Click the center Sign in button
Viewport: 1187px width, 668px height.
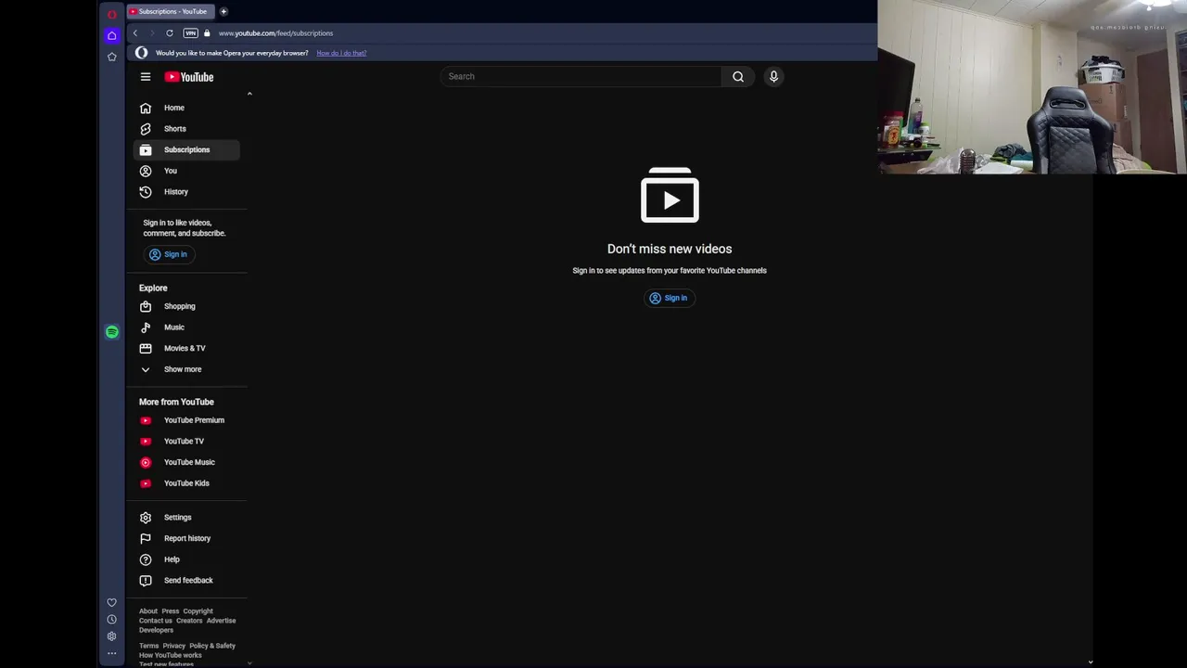[x=669, y=298]
